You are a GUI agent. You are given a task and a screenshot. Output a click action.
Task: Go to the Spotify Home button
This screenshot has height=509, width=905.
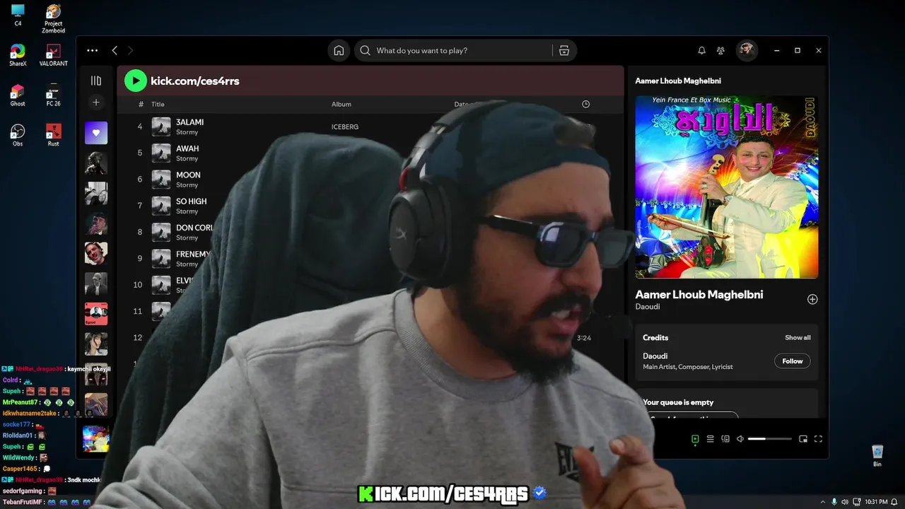click(339, 51)
